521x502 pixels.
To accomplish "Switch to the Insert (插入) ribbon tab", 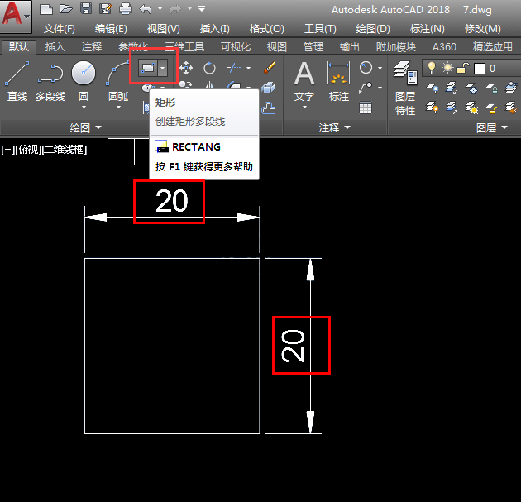I will (55, 47).
